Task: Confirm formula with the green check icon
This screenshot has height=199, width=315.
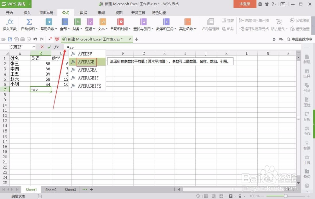Action: click(x=49, y=47)
